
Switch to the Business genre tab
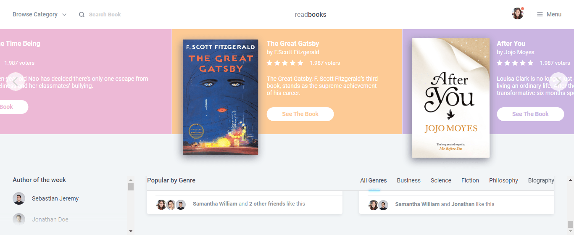(x=408, y=180)
